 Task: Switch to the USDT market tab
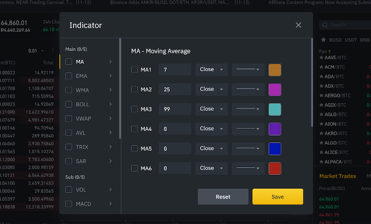click(x=351, y=40)
